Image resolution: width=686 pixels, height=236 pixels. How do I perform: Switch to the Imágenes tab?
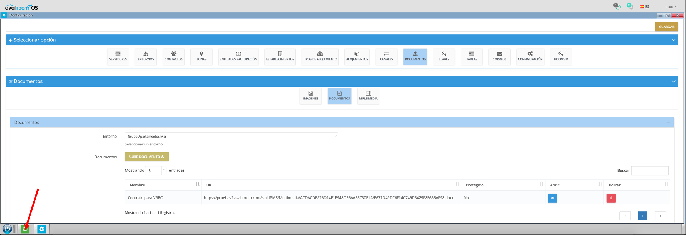click(310, 96)
